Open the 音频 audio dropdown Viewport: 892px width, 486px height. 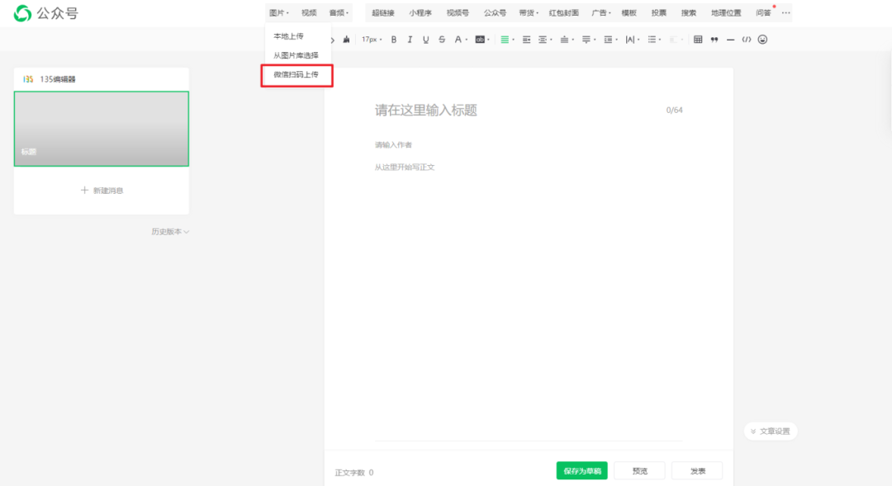click(339, 13)
